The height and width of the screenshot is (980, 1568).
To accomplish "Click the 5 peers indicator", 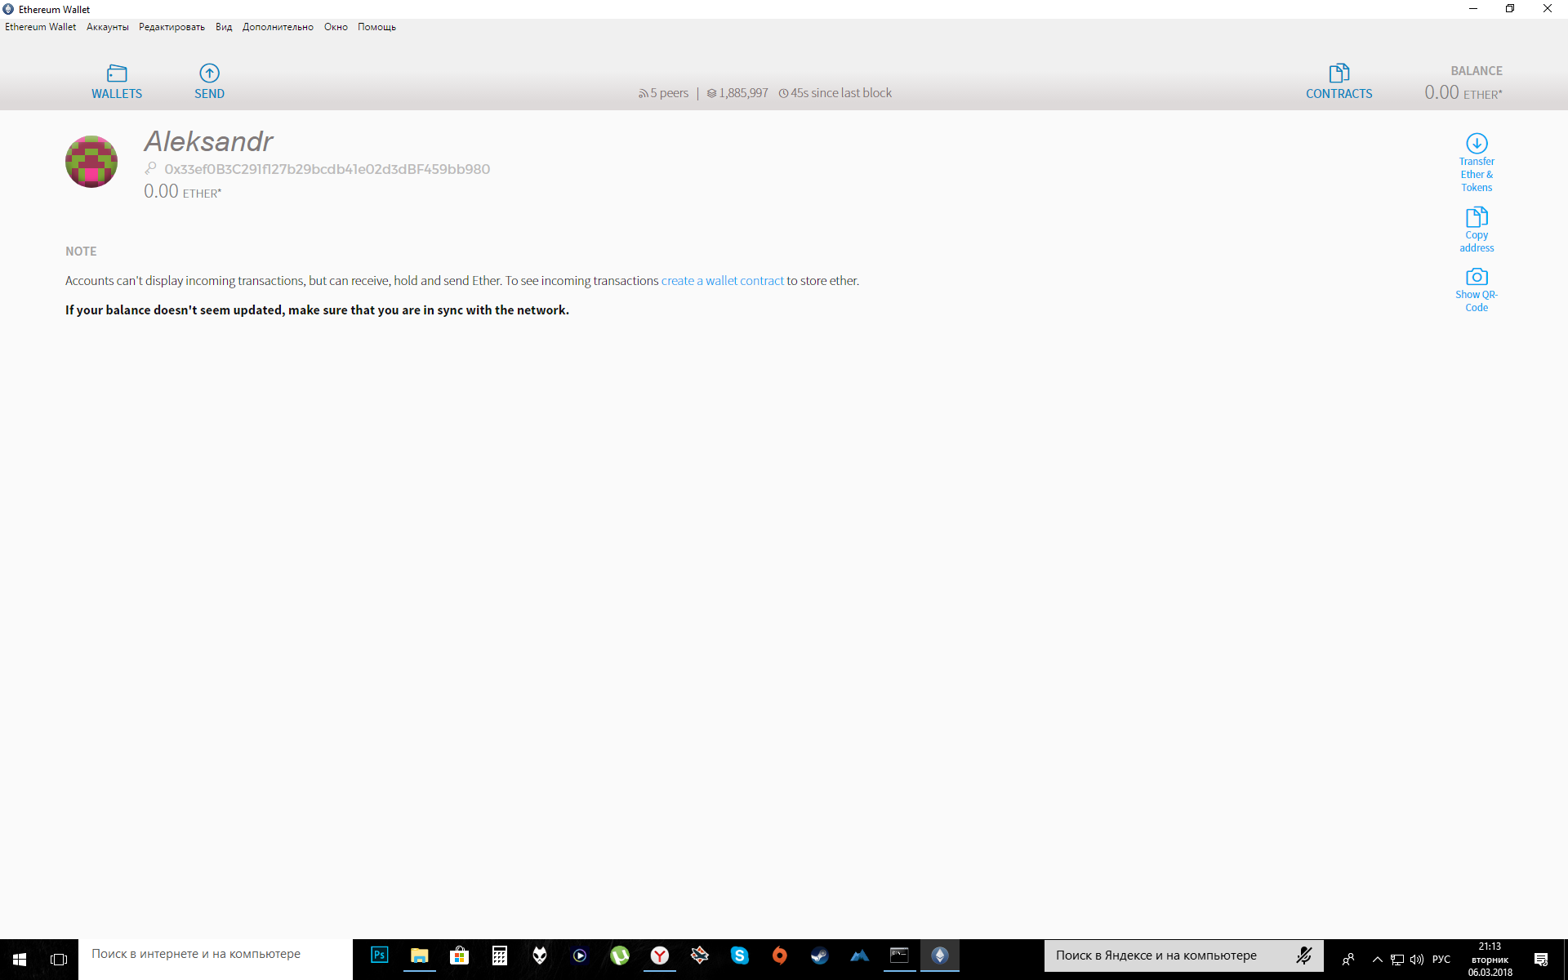I will 663,92.
